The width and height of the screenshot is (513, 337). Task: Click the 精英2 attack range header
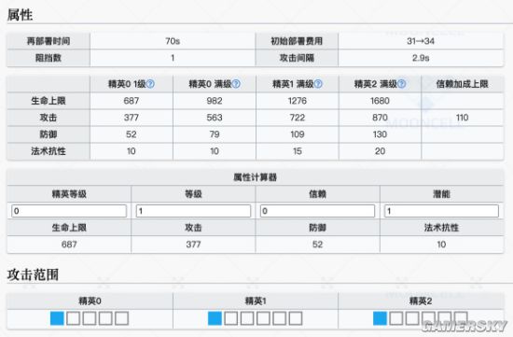coord(421,301)
